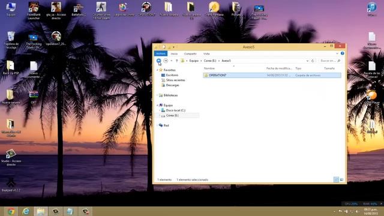Open the Compartir ribbon tab
The width and height of the screenshot is (384, 216).
tap(190, 53)
